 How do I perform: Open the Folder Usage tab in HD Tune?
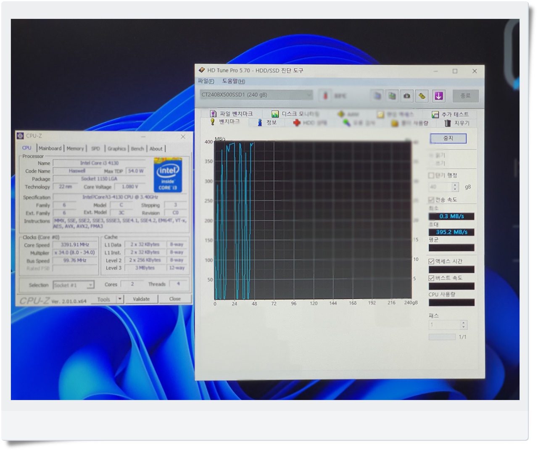pyautogui.click(x=409, y=123)
